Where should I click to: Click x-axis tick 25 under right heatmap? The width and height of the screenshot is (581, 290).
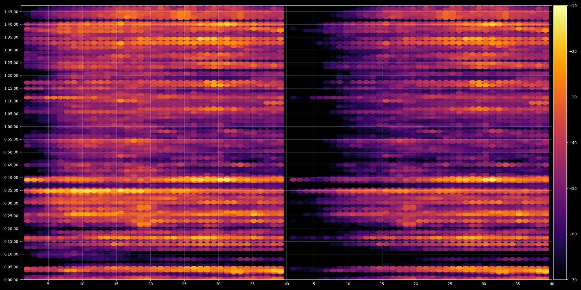pyautogui.click(x=450, y=284)
